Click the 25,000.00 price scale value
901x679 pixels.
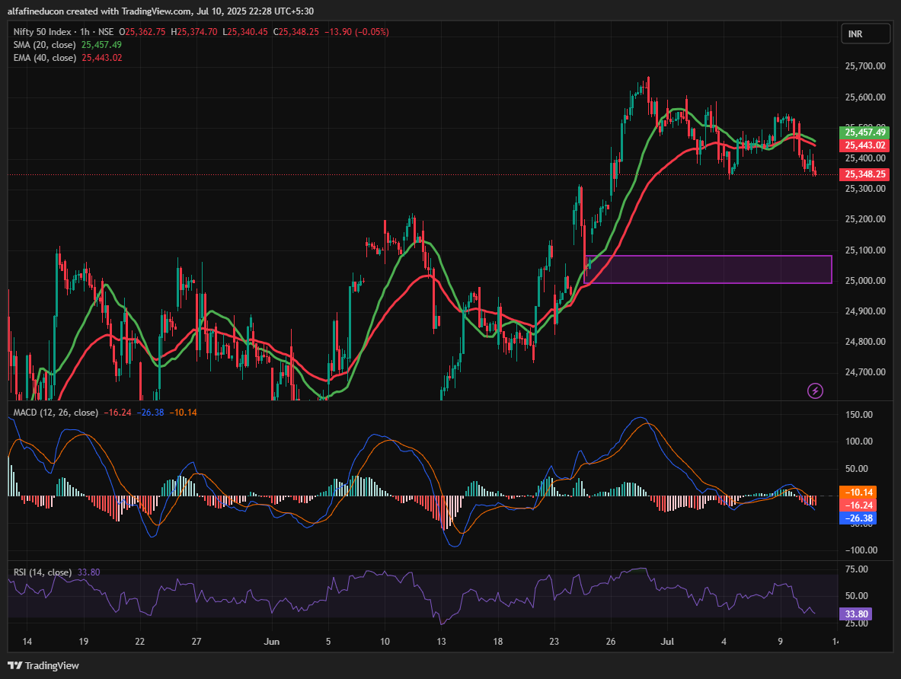(x=864, y=280)
